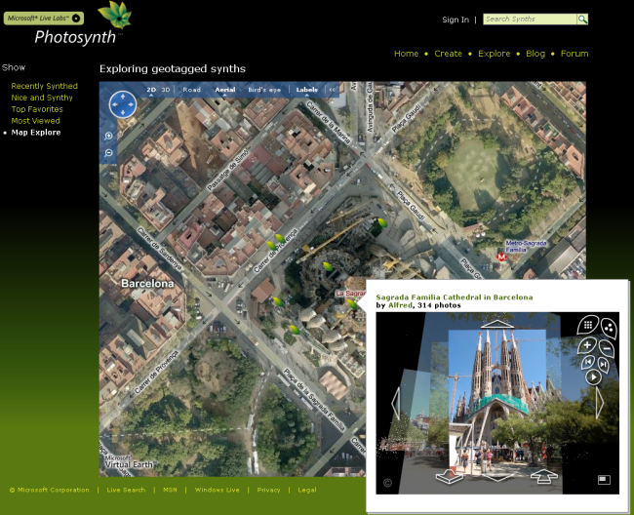Screen dimensions: 634x515
Task: Open the northernmost green synth marker by Plaça Gaudí
Action: tap(381, 222)
